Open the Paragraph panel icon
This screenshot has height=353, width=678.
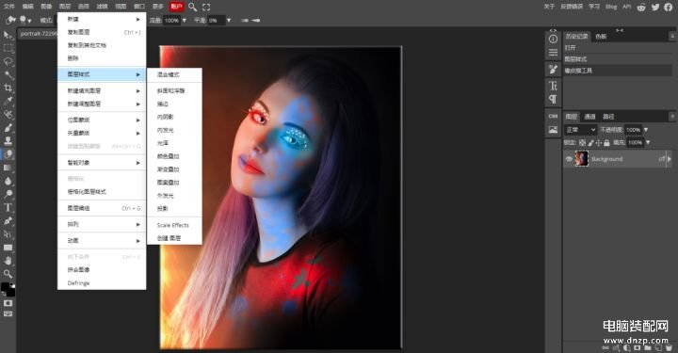553,99
